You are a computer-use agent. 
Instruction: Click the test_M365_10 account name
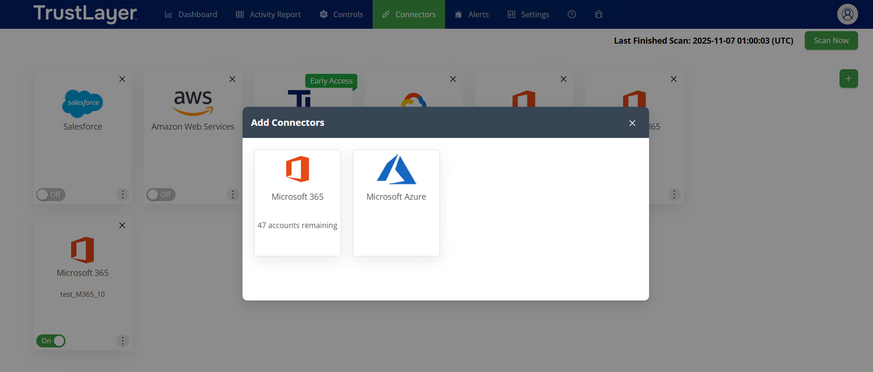coord(83,294)
